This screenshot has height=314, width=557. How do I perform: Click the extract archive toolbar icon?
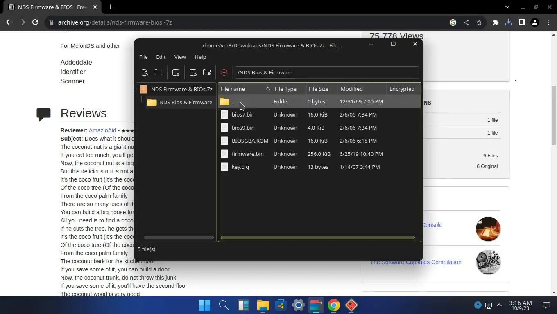pyautogui.click(x=176, y=72)
